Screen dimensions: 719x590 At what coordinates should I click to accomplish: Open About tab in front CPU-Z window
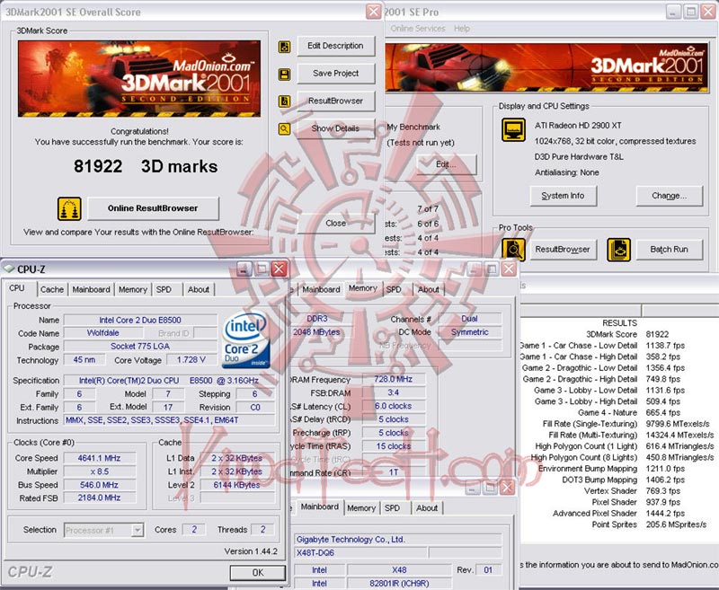point(198,289)
